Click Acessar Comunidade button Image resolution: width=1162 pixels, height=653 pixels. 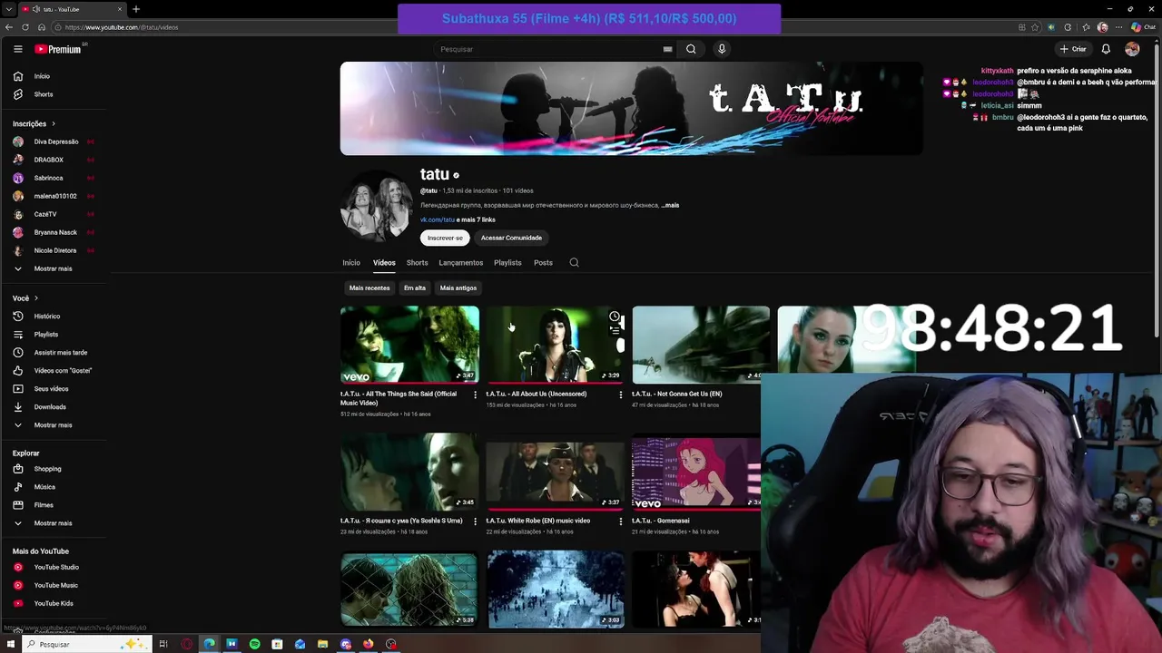(x=511, y=238)
